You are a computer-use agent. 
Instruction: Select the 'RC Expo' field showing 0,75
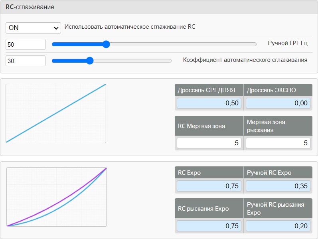(209, 186)
